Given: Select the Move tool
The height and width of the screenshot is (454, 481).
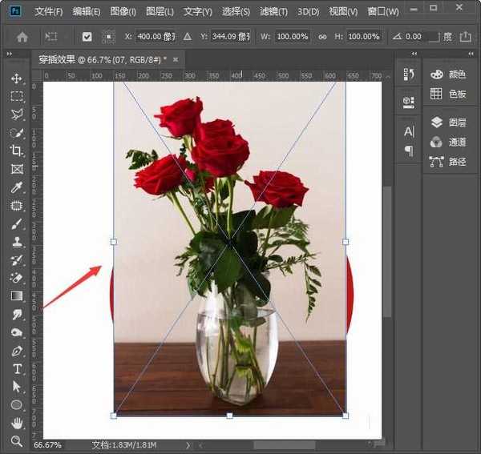Looking at the screenshot, I should [17, 78].
